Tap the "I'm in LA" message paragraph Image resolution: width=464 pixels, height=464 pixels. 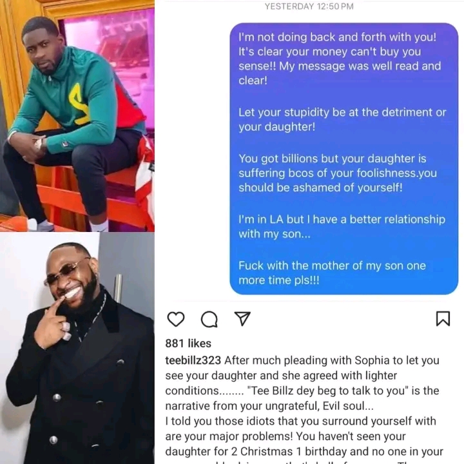coord(342,227)
